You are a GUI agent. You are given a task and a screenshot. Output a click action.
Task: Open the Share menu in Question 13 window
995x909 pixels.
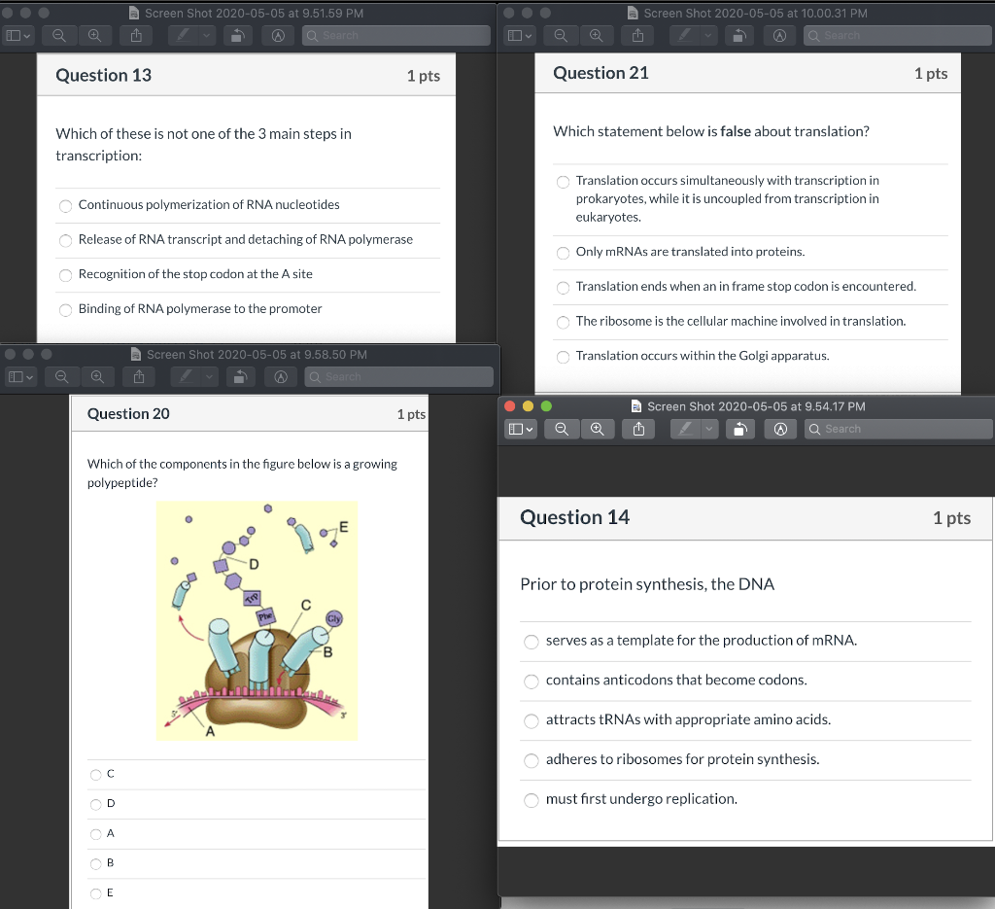[137, 35]
